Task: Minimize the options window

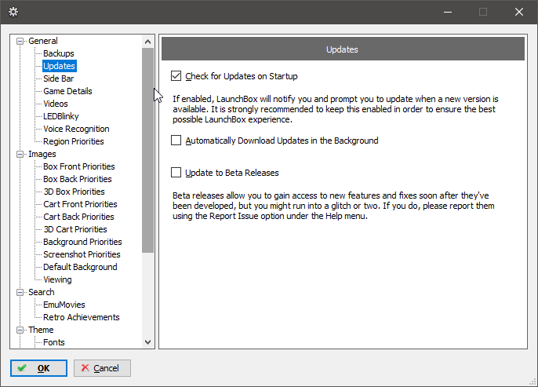Action: [447, 12]
